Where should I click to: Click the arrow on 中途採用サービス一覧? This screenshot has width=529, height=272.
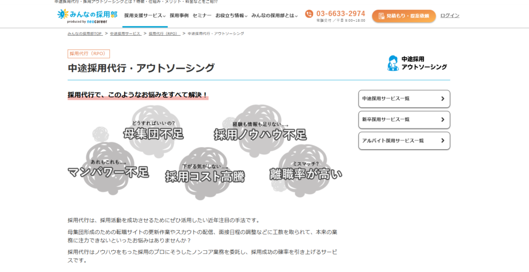(443, 99)
